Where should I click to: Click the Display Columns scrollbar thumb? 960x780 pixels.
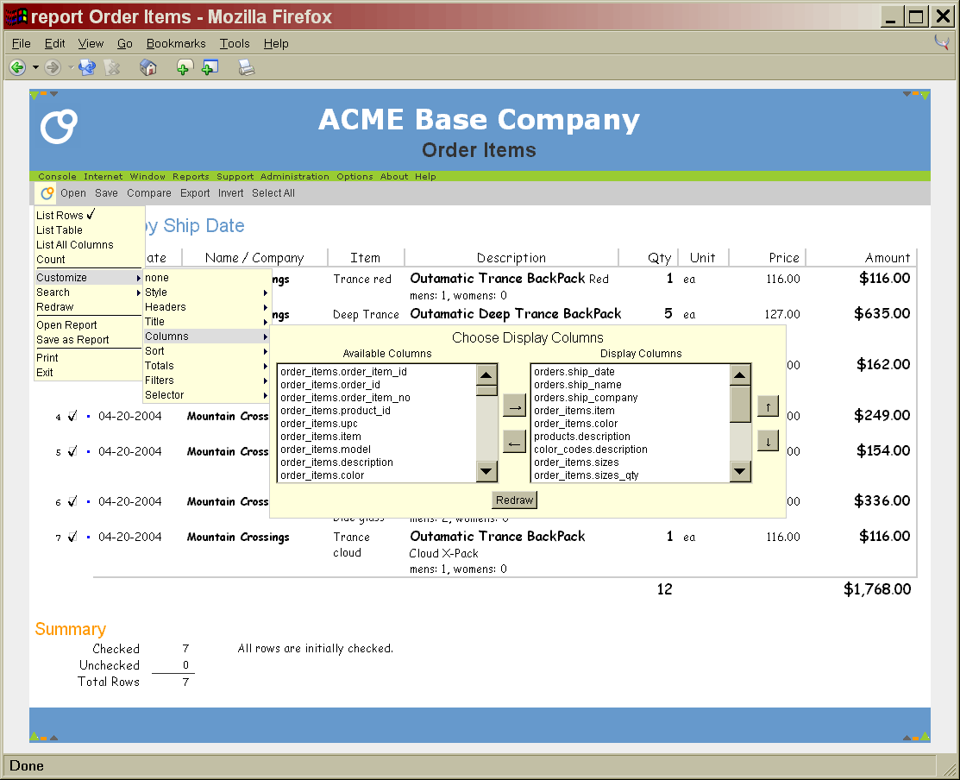[x=740, y=404]
